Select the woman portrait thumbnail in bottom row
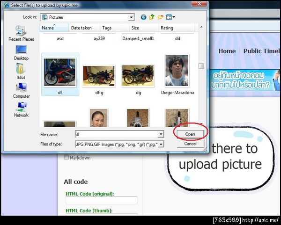 [98, 118]
